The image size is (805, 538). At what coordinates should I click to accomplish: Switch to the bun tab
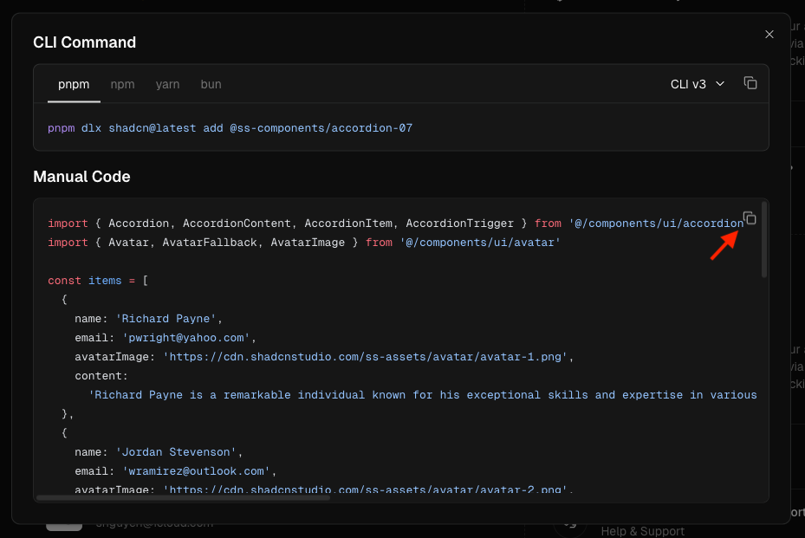click(x=211, y=84)
